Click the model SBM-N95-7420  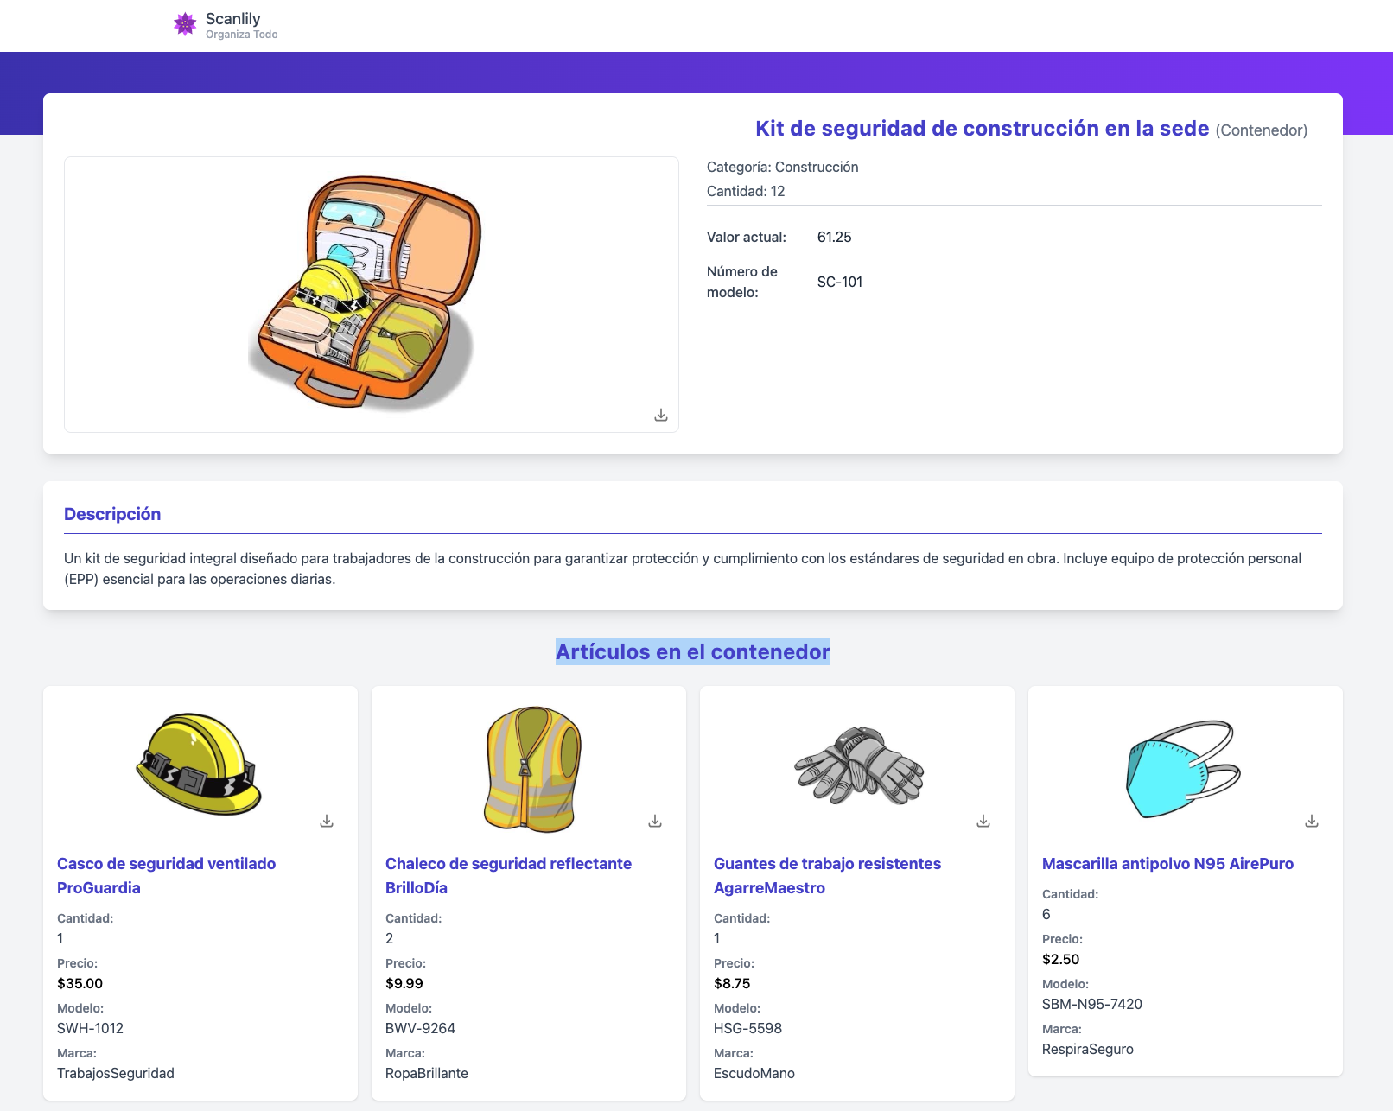pyautogui.click(x=1092, y=1004)
